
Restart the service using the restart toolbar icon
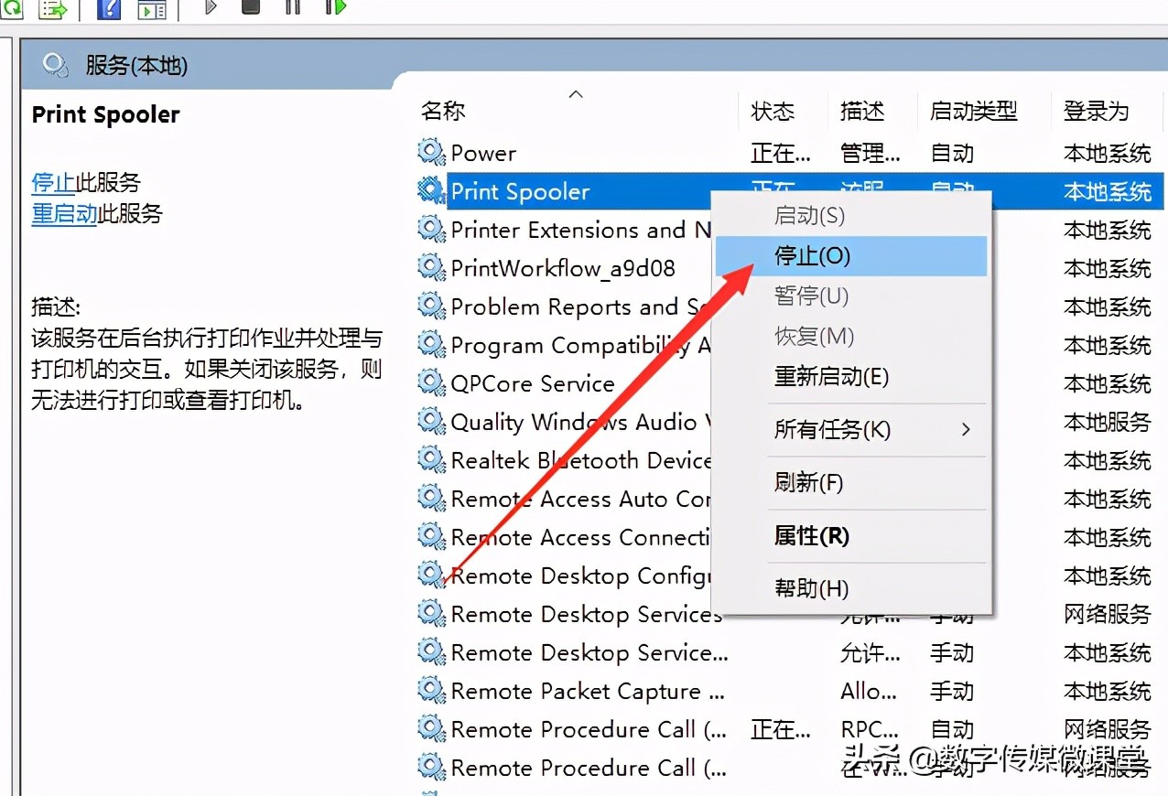click(x=334, y=9)
